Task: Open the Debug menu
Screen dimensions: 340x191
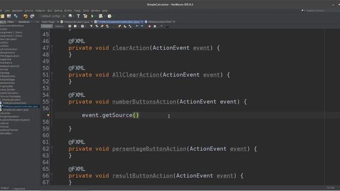Action: (58, 11)
